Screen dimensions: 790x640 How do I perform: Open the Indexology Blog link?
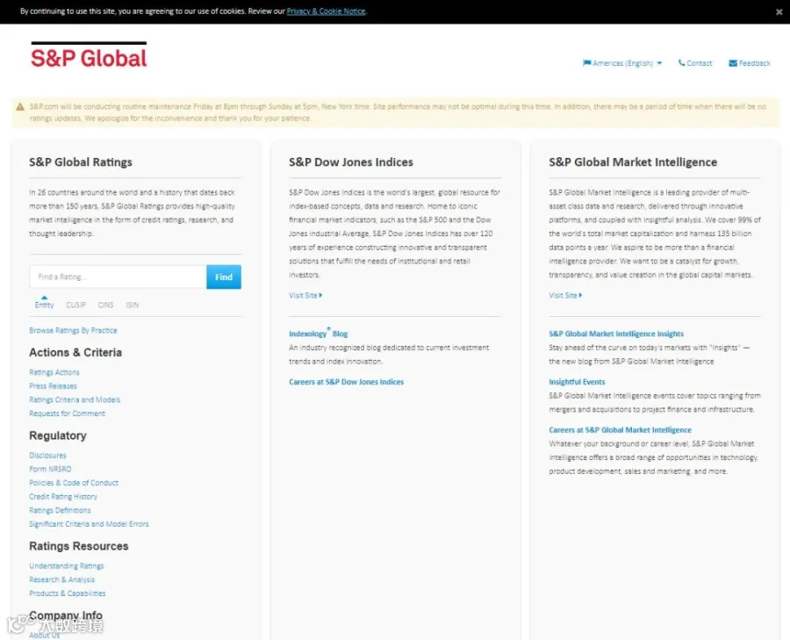tap(319, 333)
